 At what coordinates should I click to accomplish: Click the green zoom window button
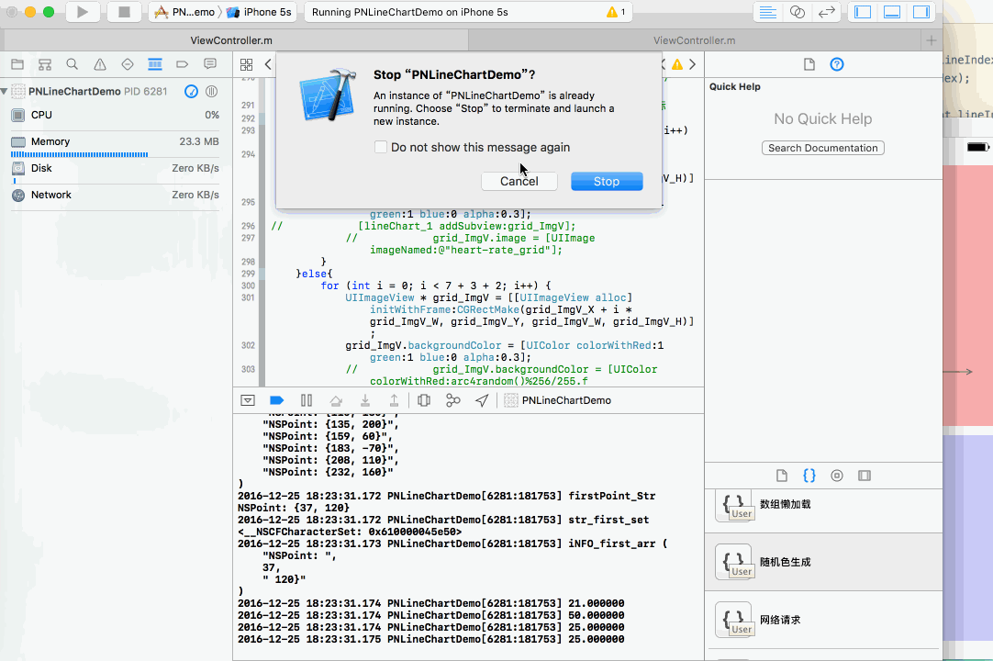click(x=49, y=12)
